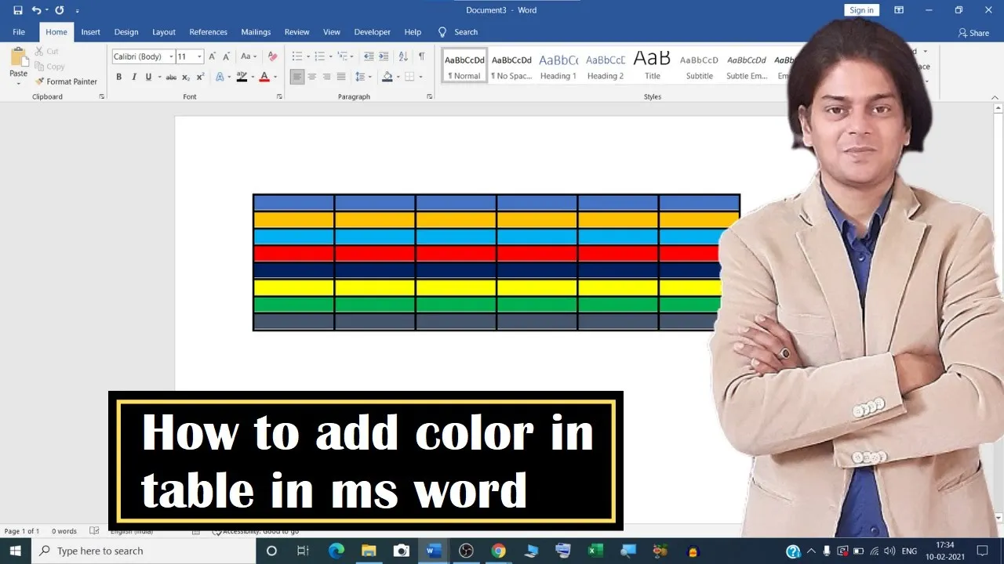Toggle Bold formatting
Image resolution: width=1004 pixels, height=564 pixels.
pyautogui.click(x=119, y=77)
